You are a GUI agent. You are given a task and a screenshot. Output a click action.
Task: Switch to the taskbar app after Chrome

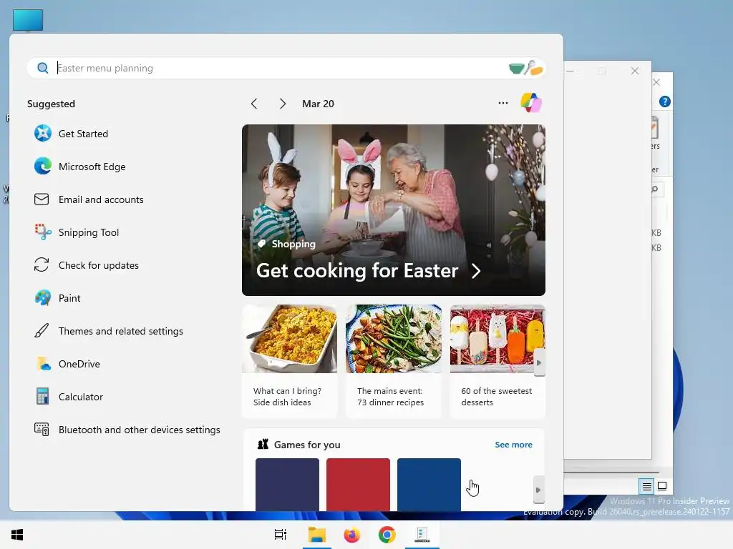tap(422, 535)
